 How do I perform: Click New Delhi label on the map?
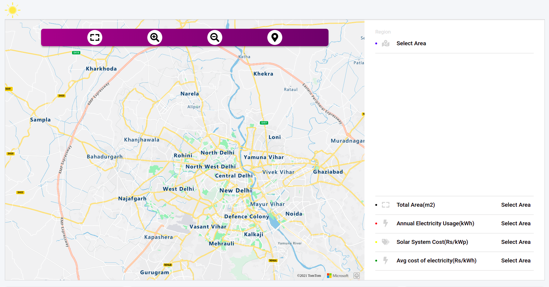[x=236, y=191]
